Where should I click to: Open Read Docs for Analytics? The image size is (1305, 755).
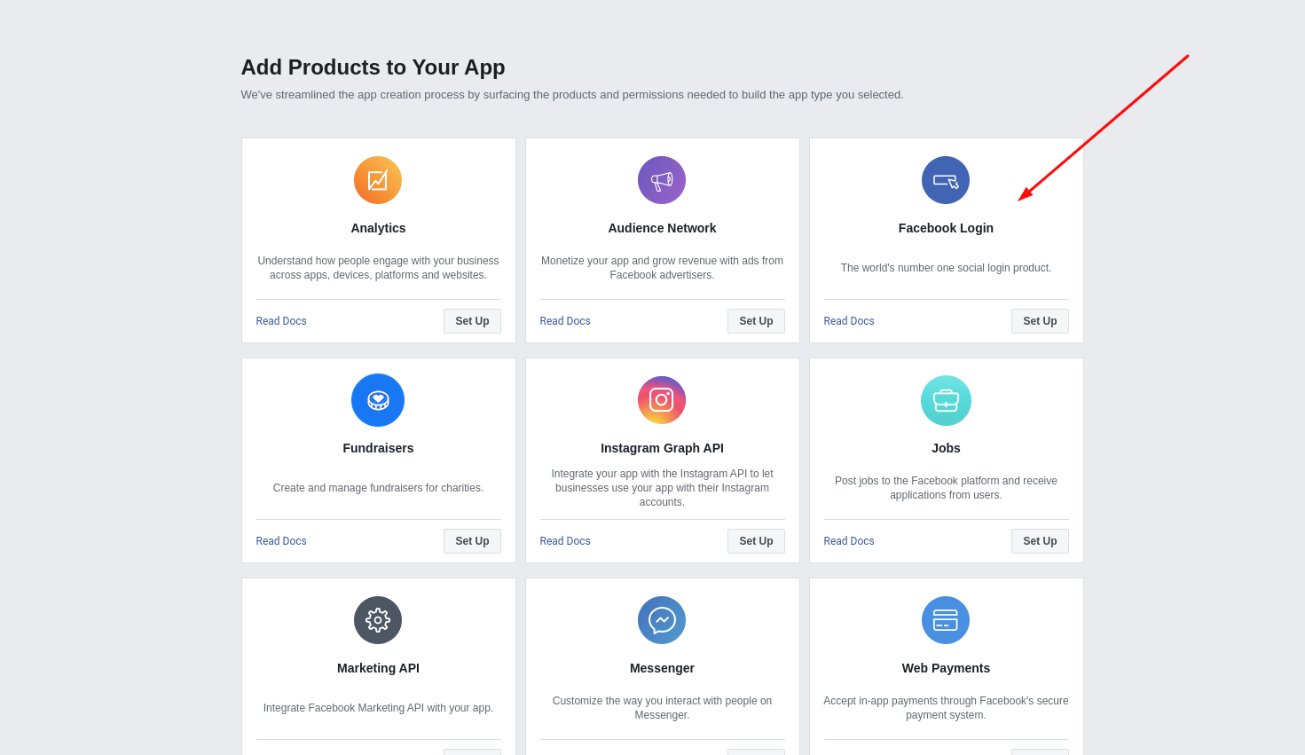coord(281,321)
